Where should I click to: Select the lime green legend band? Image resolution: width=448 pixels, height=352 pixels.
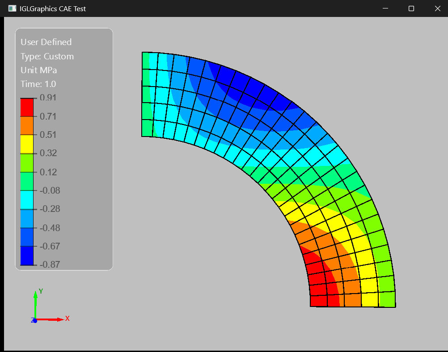pos(27,163)
